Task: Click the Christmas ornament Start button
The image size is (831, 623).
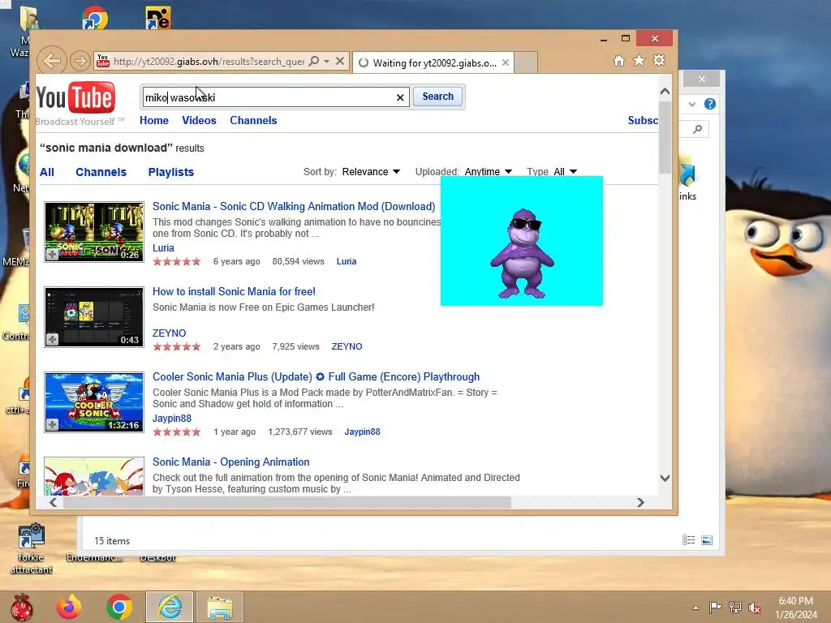Action: [x=21, y=607]
